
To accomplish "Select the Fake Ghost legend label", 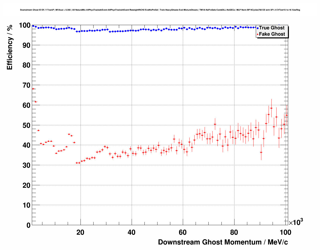I will (x=272, y=34).
